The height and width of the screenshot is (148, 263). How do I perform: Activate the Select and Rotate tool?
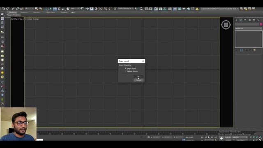pyautogui.click(x=59, y=9)
